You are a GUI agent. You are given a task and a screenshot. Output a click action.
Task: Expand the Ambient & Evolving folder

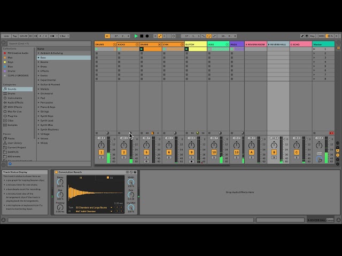tap(38, 53)
